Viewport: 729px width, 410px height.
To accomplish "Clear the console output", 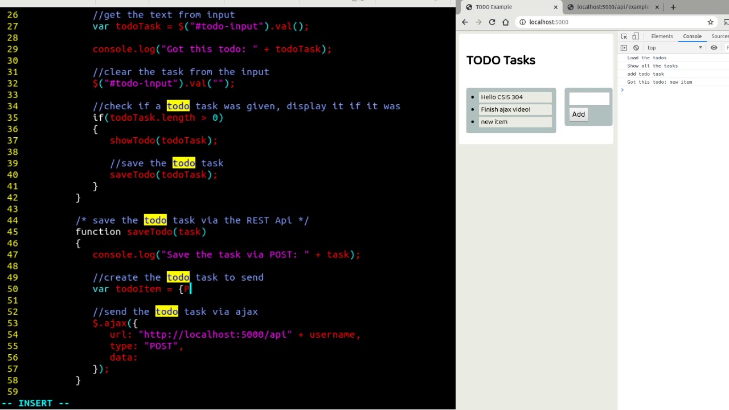I will click(636, 48).
